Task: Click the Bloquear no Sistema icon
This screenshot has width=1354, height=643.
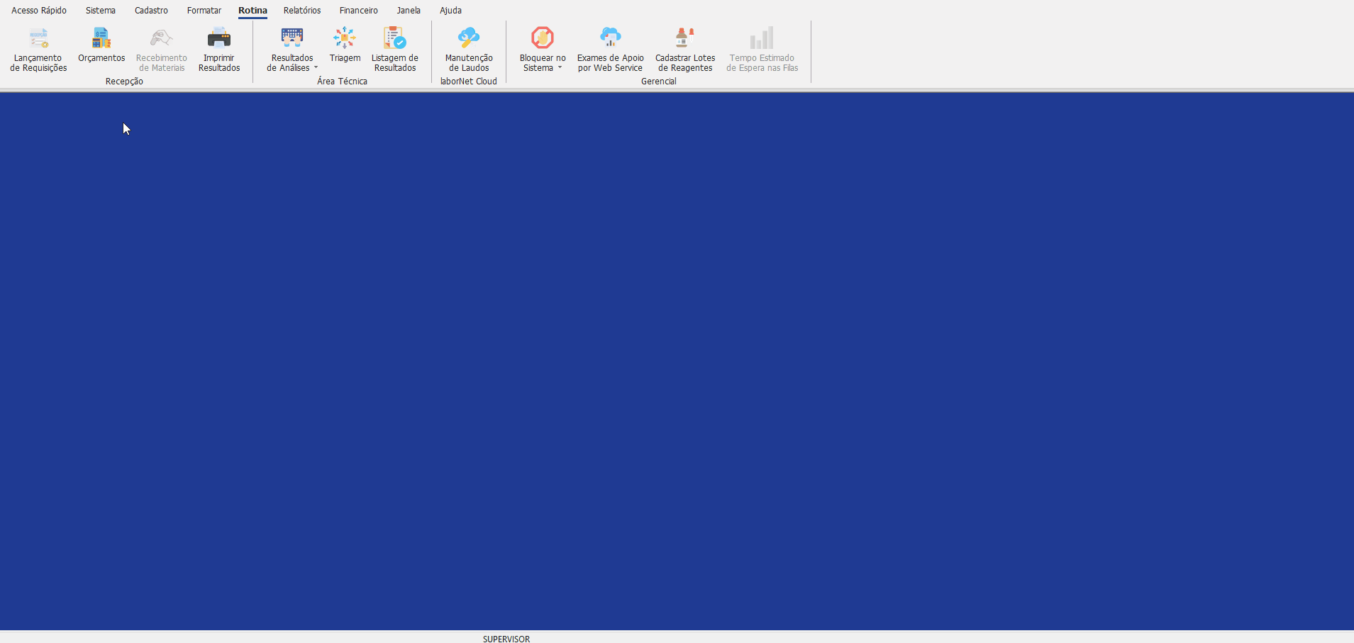Action: [x=543, y=38]
